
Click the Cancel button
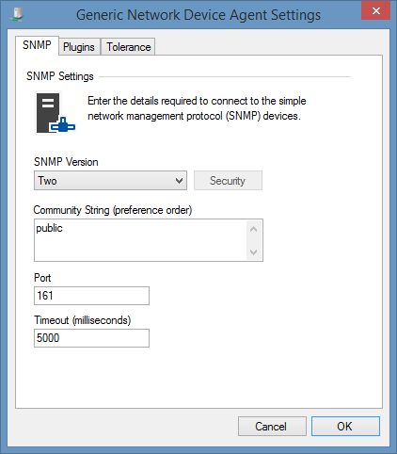pyautogui.click(x=272, y=427)
